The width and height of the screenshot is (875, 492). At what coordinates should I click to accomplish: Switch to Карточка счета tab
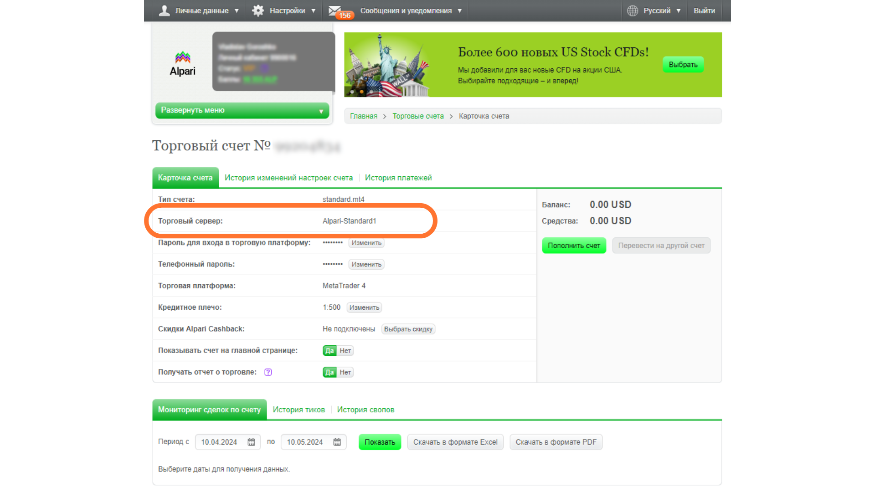point(185,178)
